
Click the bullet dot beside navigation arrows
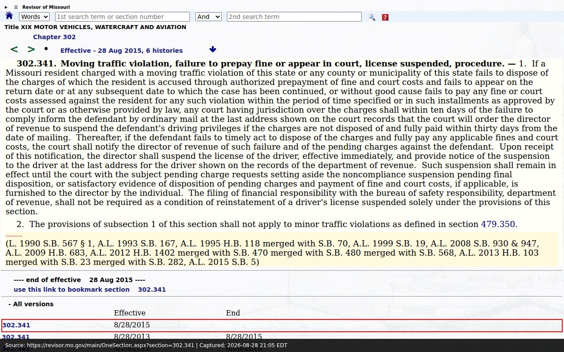click(46, 48)
